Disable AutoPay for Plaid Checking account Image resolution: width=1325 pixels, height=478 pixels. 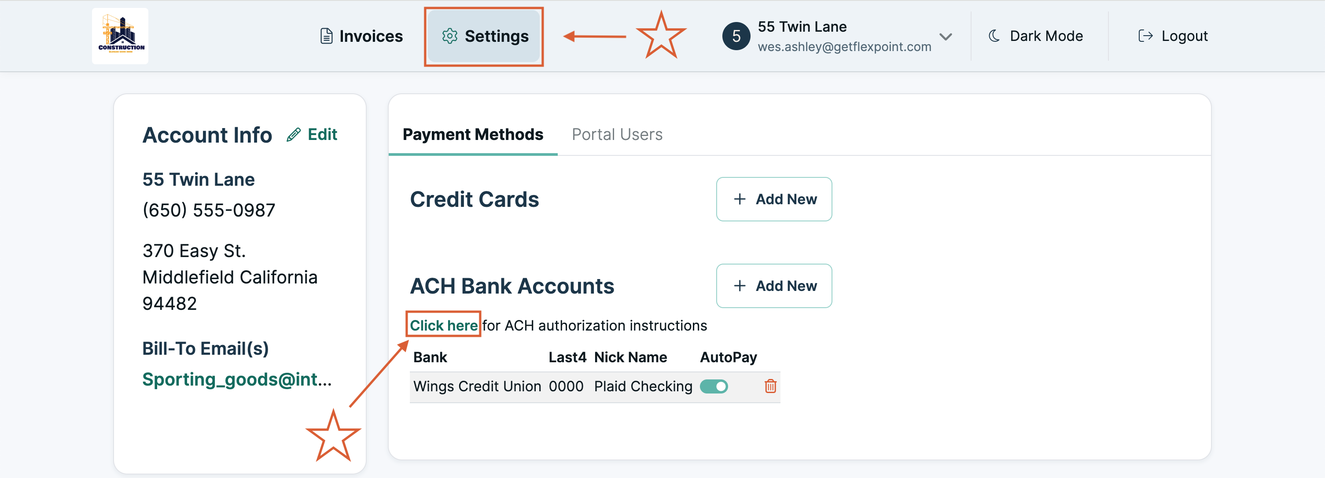coord(714,386)
